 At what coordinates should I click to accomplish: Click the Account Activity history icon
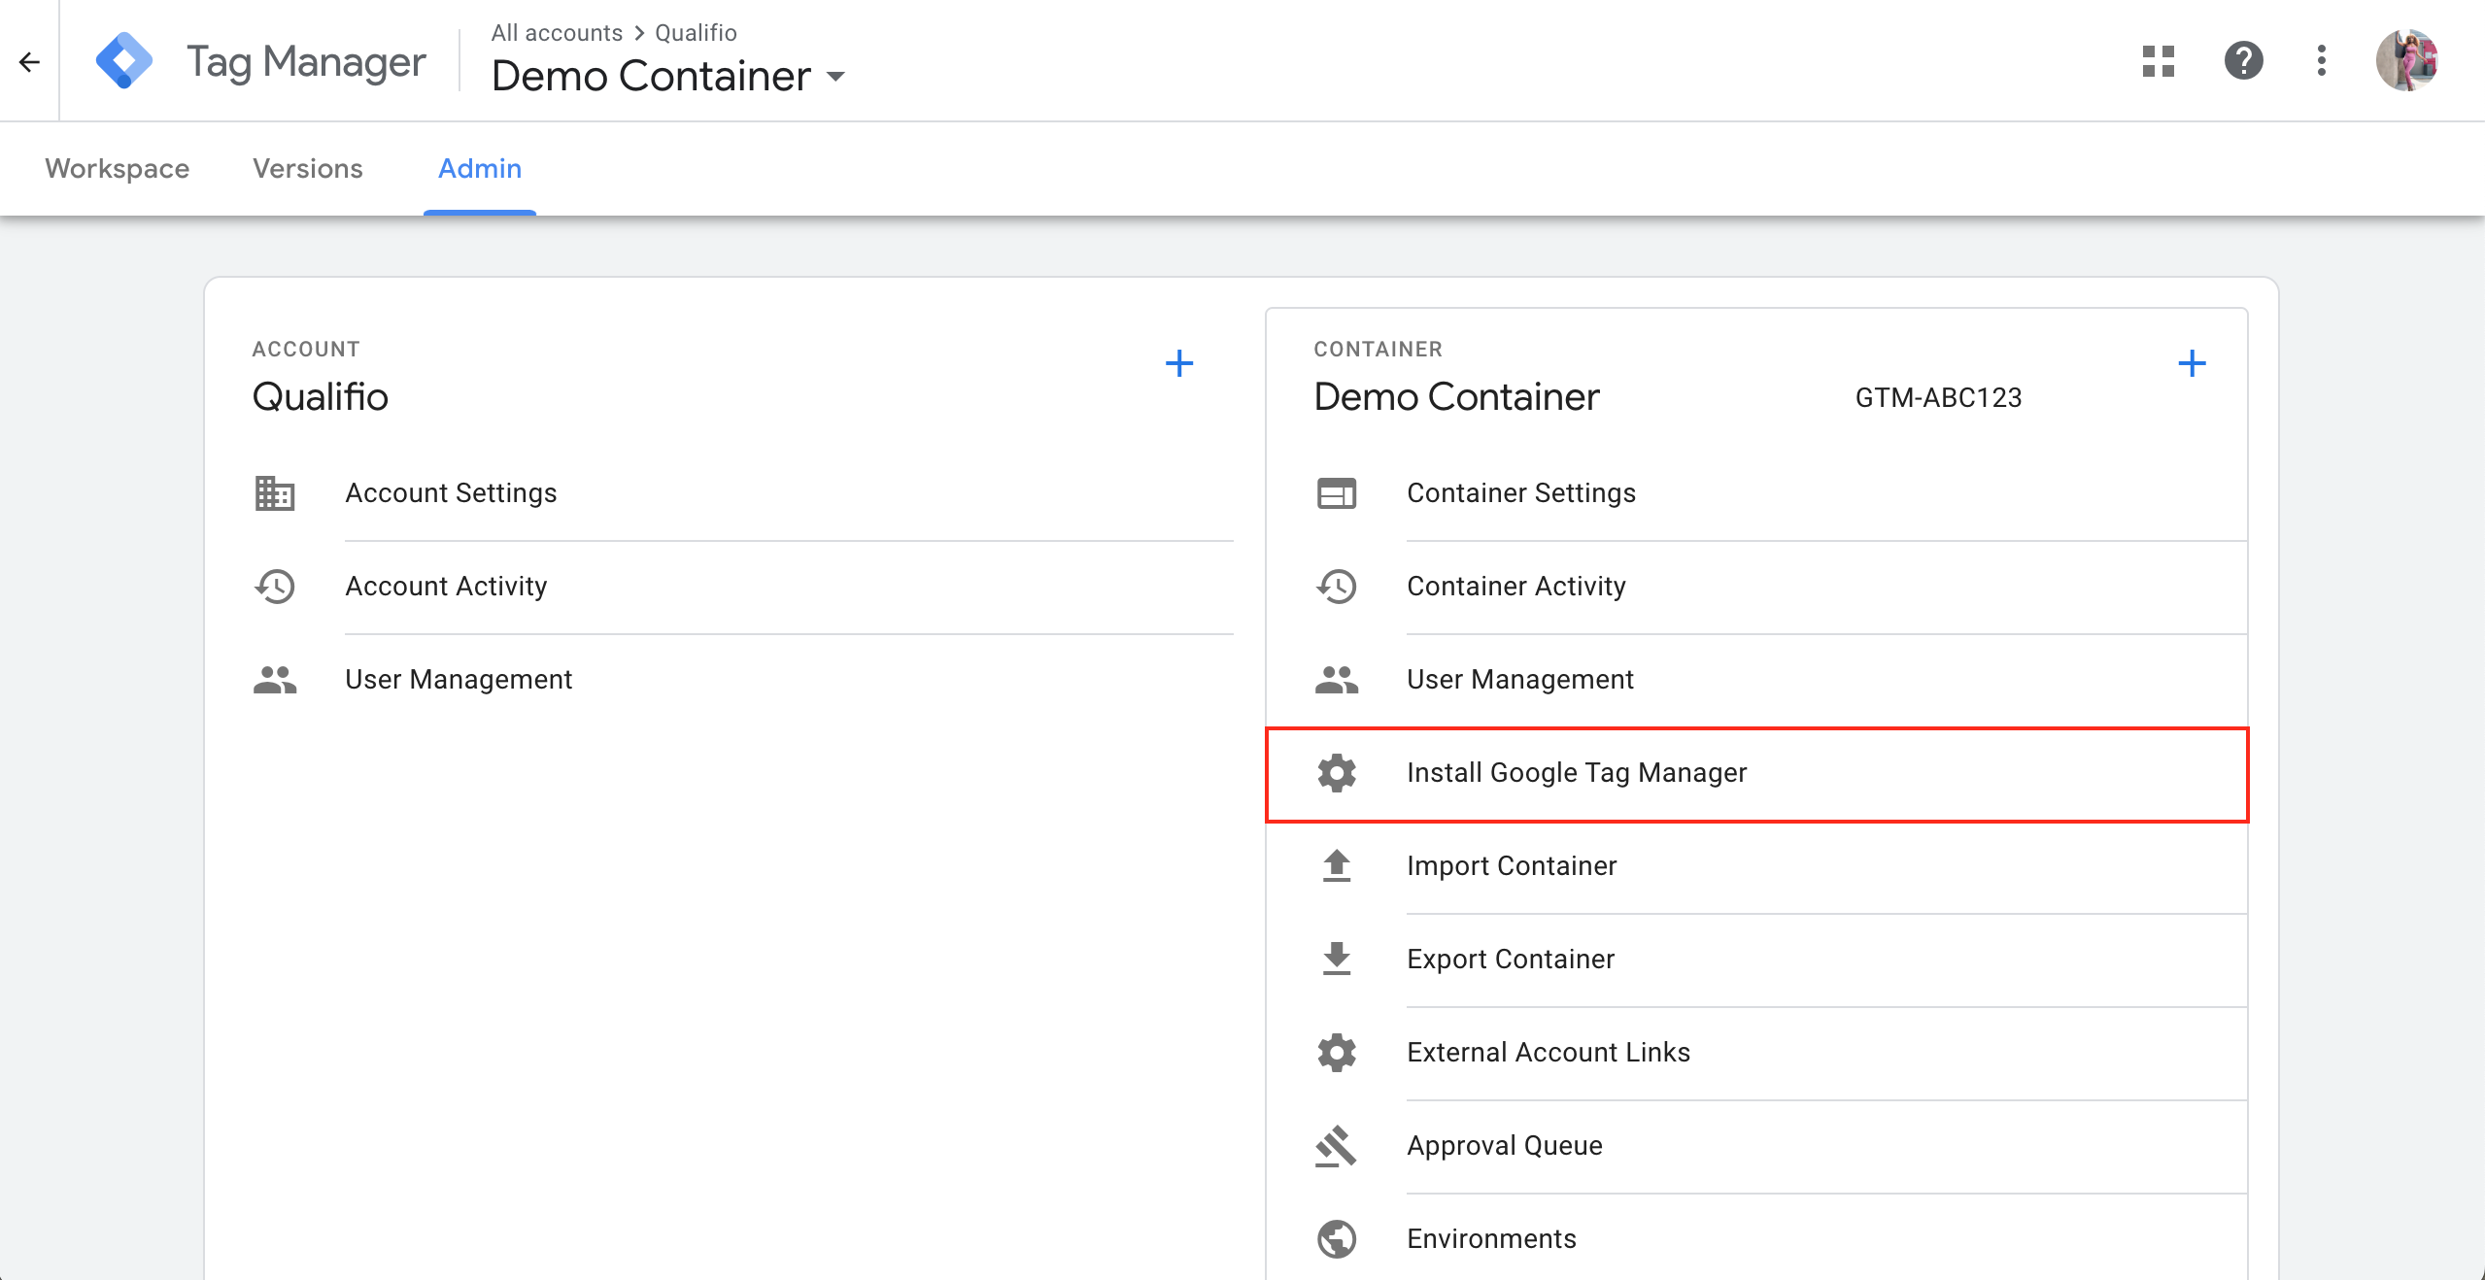pyautogui.click(x=275, y=587)
